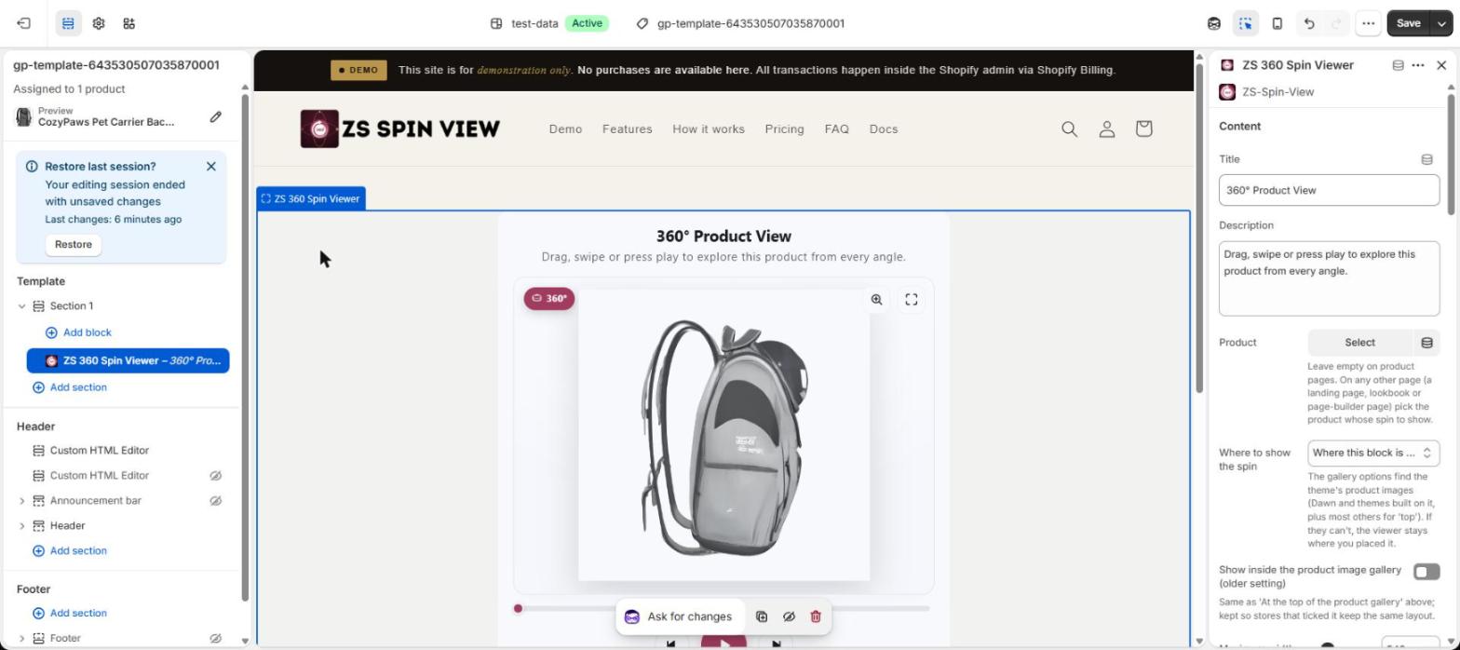Viewport: 1460px width, 650px height.
Task: Connect dynamic source for the Title field
Action: click(x=1426, y=159)
